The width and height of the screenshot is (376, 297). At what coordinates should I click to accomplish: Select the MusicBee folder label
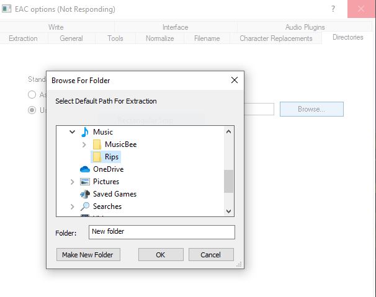(120, 144)
